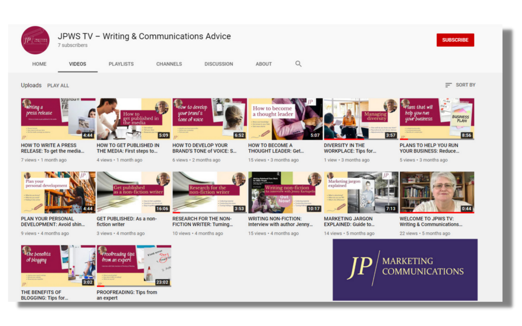
Task: Open the channel search icon
Action: (298, 63)
